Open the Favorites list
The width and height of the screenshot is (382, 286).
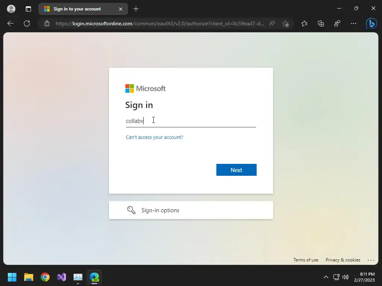point(304,23)
